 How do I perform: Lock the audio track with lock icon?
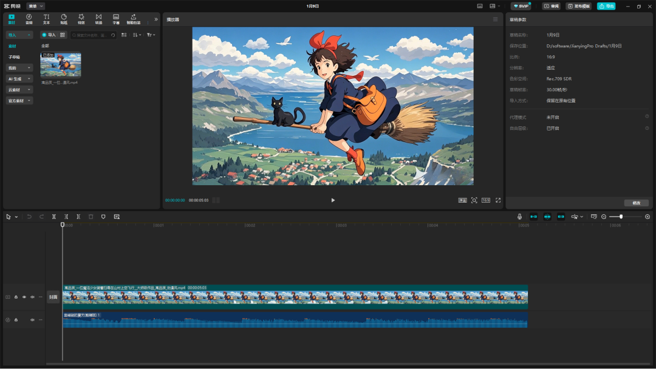pos(16,320)
